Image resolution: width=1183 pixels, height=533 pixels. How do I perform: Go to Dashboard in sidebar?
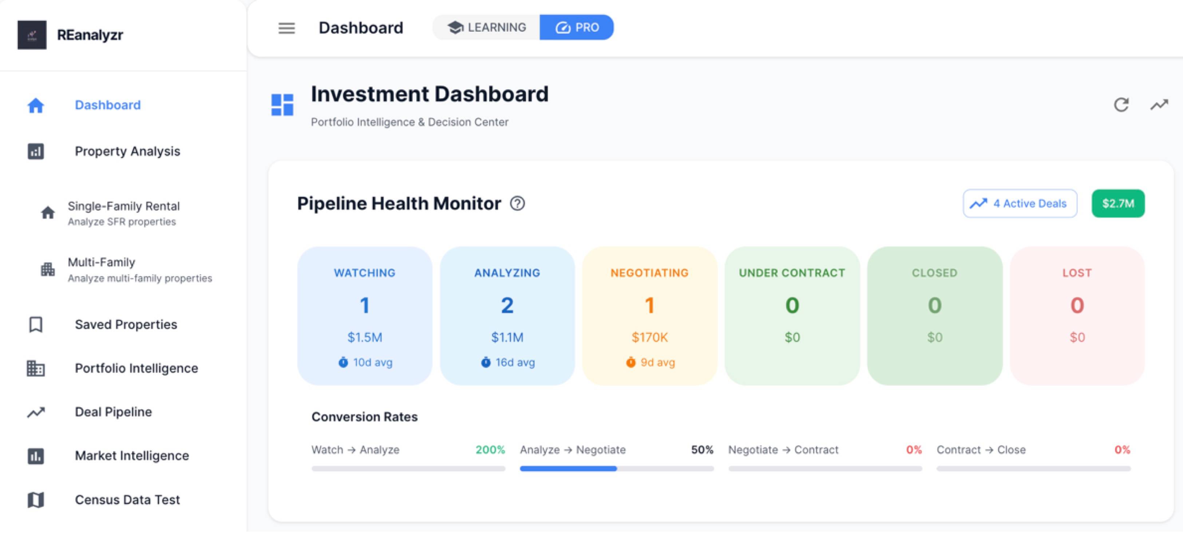107,105
